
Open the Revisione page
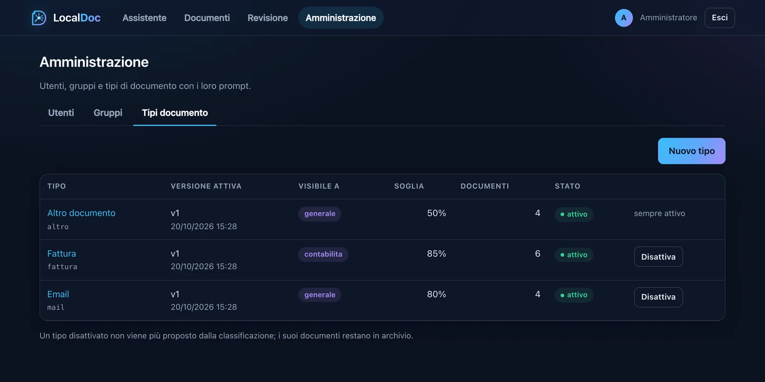click(x=268, y=18)
